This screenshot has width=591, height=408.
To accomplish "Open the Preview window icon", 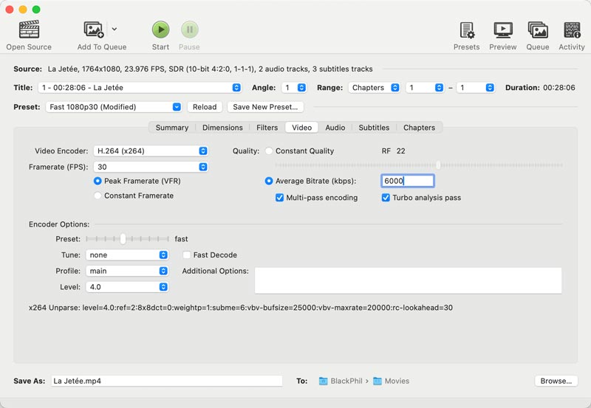I will tap(502, 30).
